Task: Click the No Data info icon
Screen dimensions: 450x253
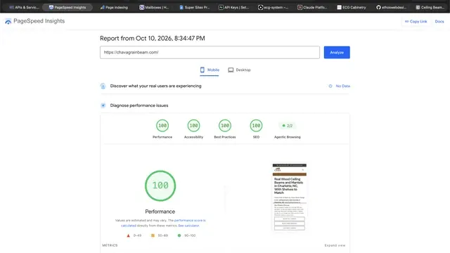Action: tap(330, 86)
